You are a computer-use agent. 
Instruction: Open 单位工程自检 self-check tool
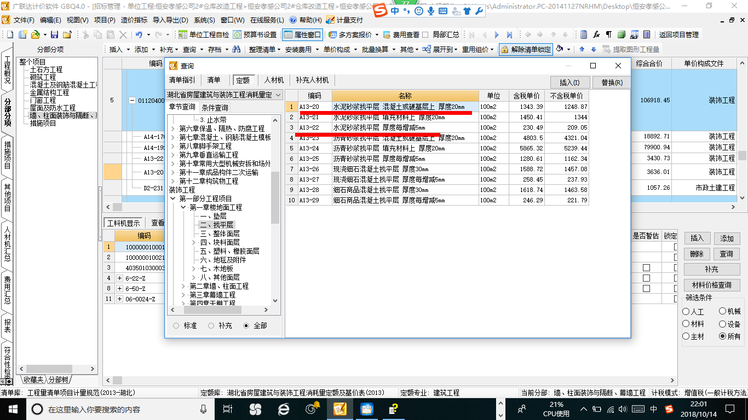(x=204, y=34)
